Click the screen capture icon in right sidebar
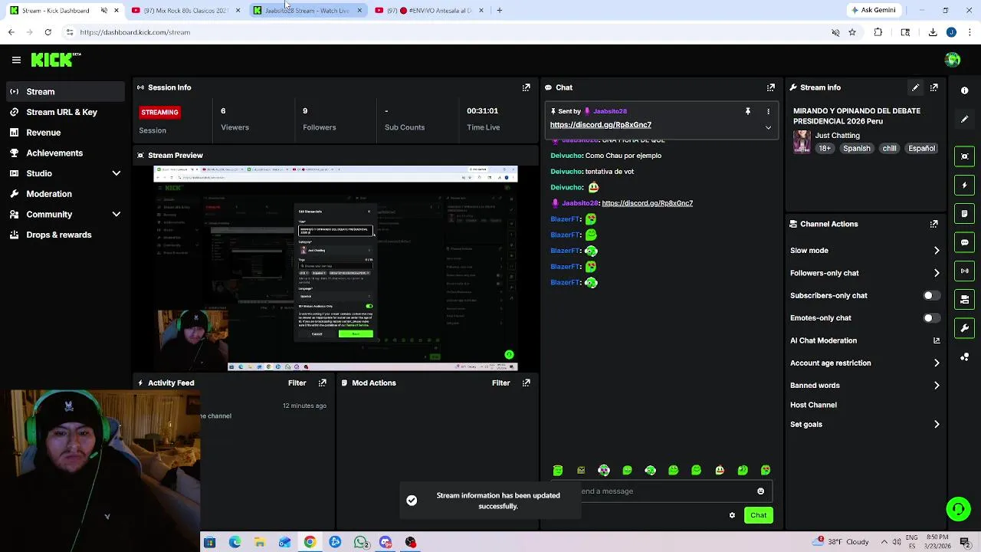Screen dimensions: 981x552 tap(965, 156)
